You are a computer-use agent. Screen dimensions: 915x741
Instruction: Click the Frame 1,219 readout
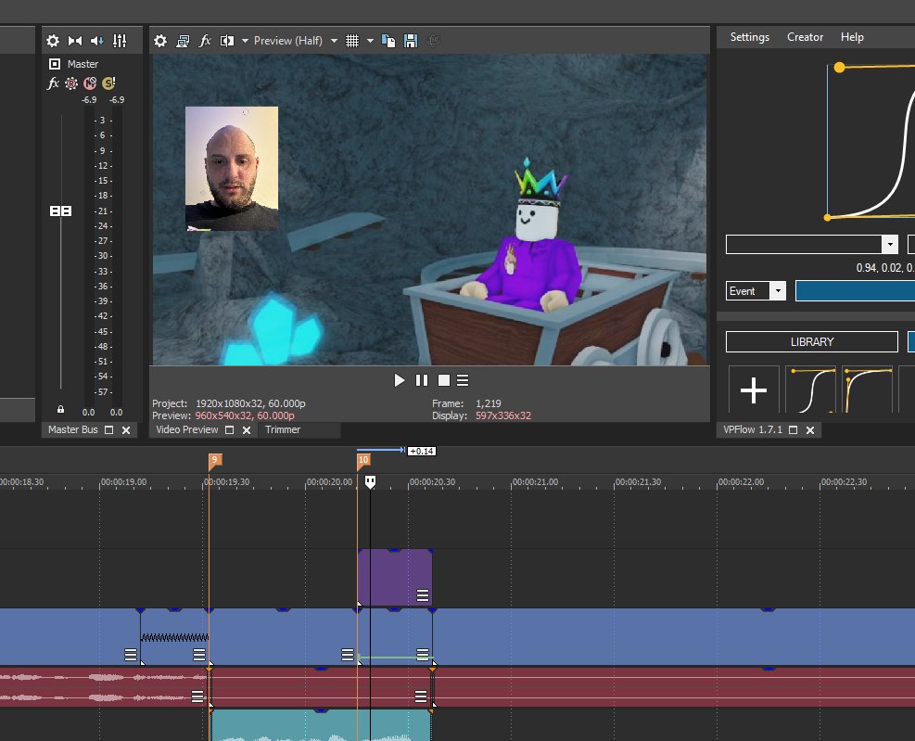[489, 403]
